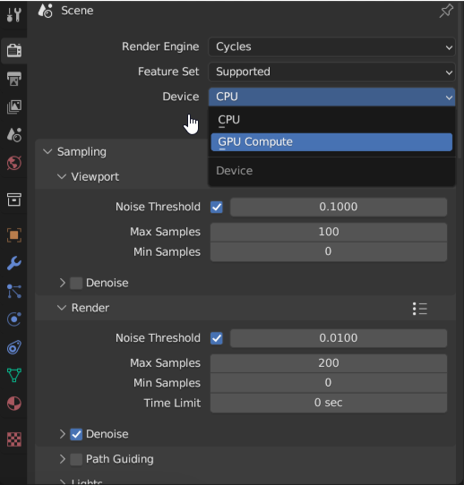The height and width of the screenshot is (485, 464).
Task: Collapse the Sampling panel
Action: point(47,151)
